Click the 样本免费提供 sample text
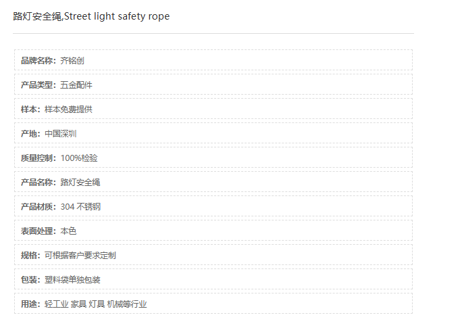The height and width of the screenshot is (330, 462). (68, 110)
